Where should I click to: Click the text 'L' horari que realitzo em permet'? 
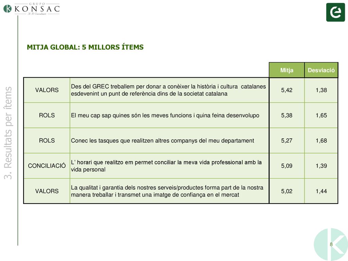(112, 162)
